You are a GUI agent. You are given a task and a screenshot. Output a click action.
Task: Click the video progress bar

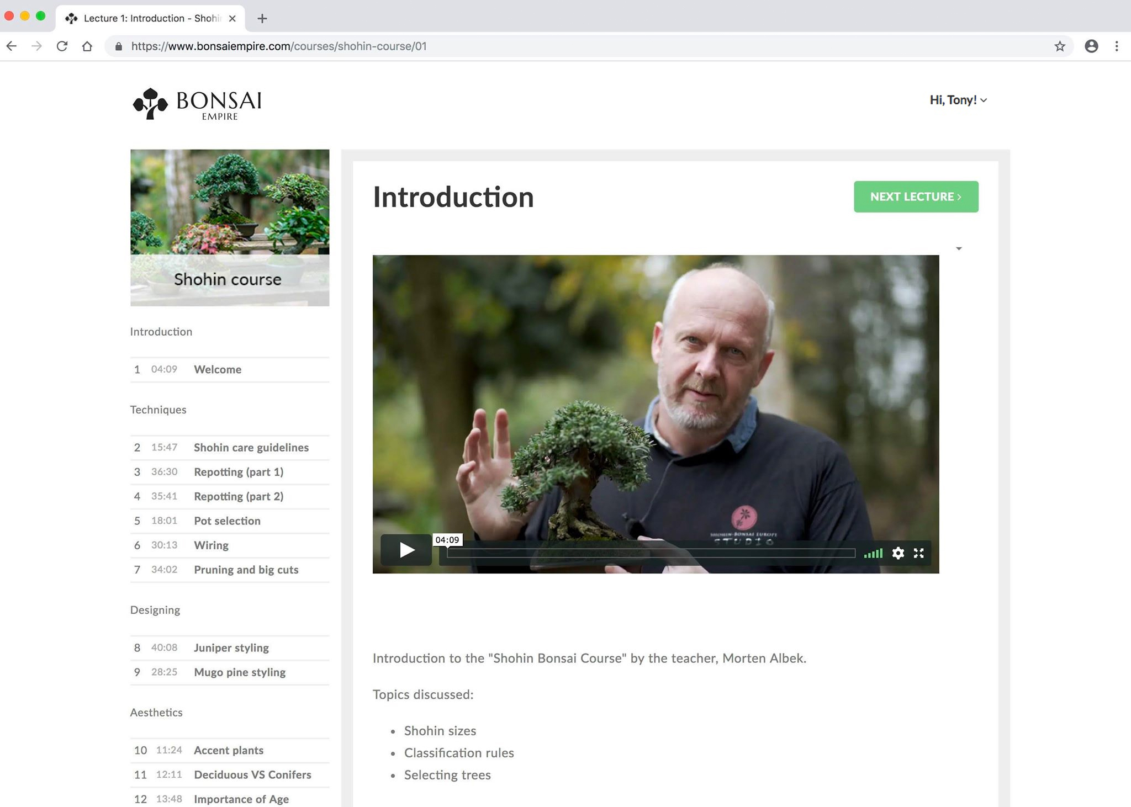651,553
